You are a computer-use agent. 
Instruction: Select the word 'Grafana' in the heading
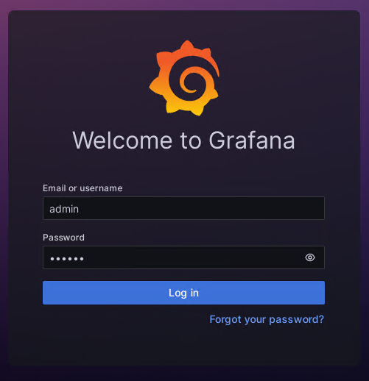pos(252,140)
